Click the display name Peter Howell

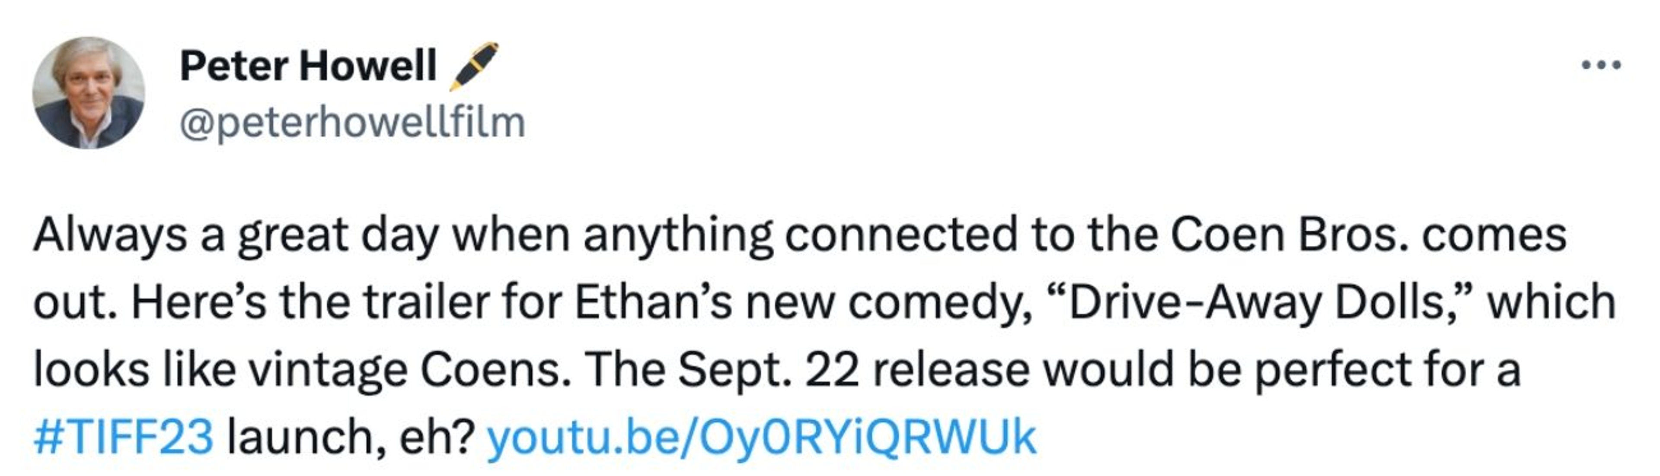[308, 66]
